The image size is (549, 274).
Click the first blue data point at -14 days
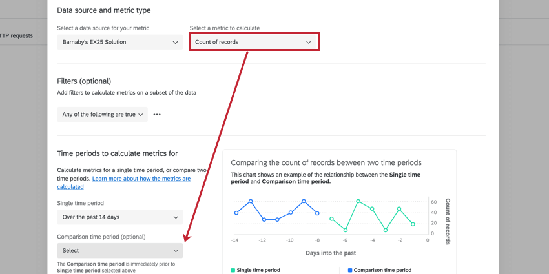click(x=236, y=213)
